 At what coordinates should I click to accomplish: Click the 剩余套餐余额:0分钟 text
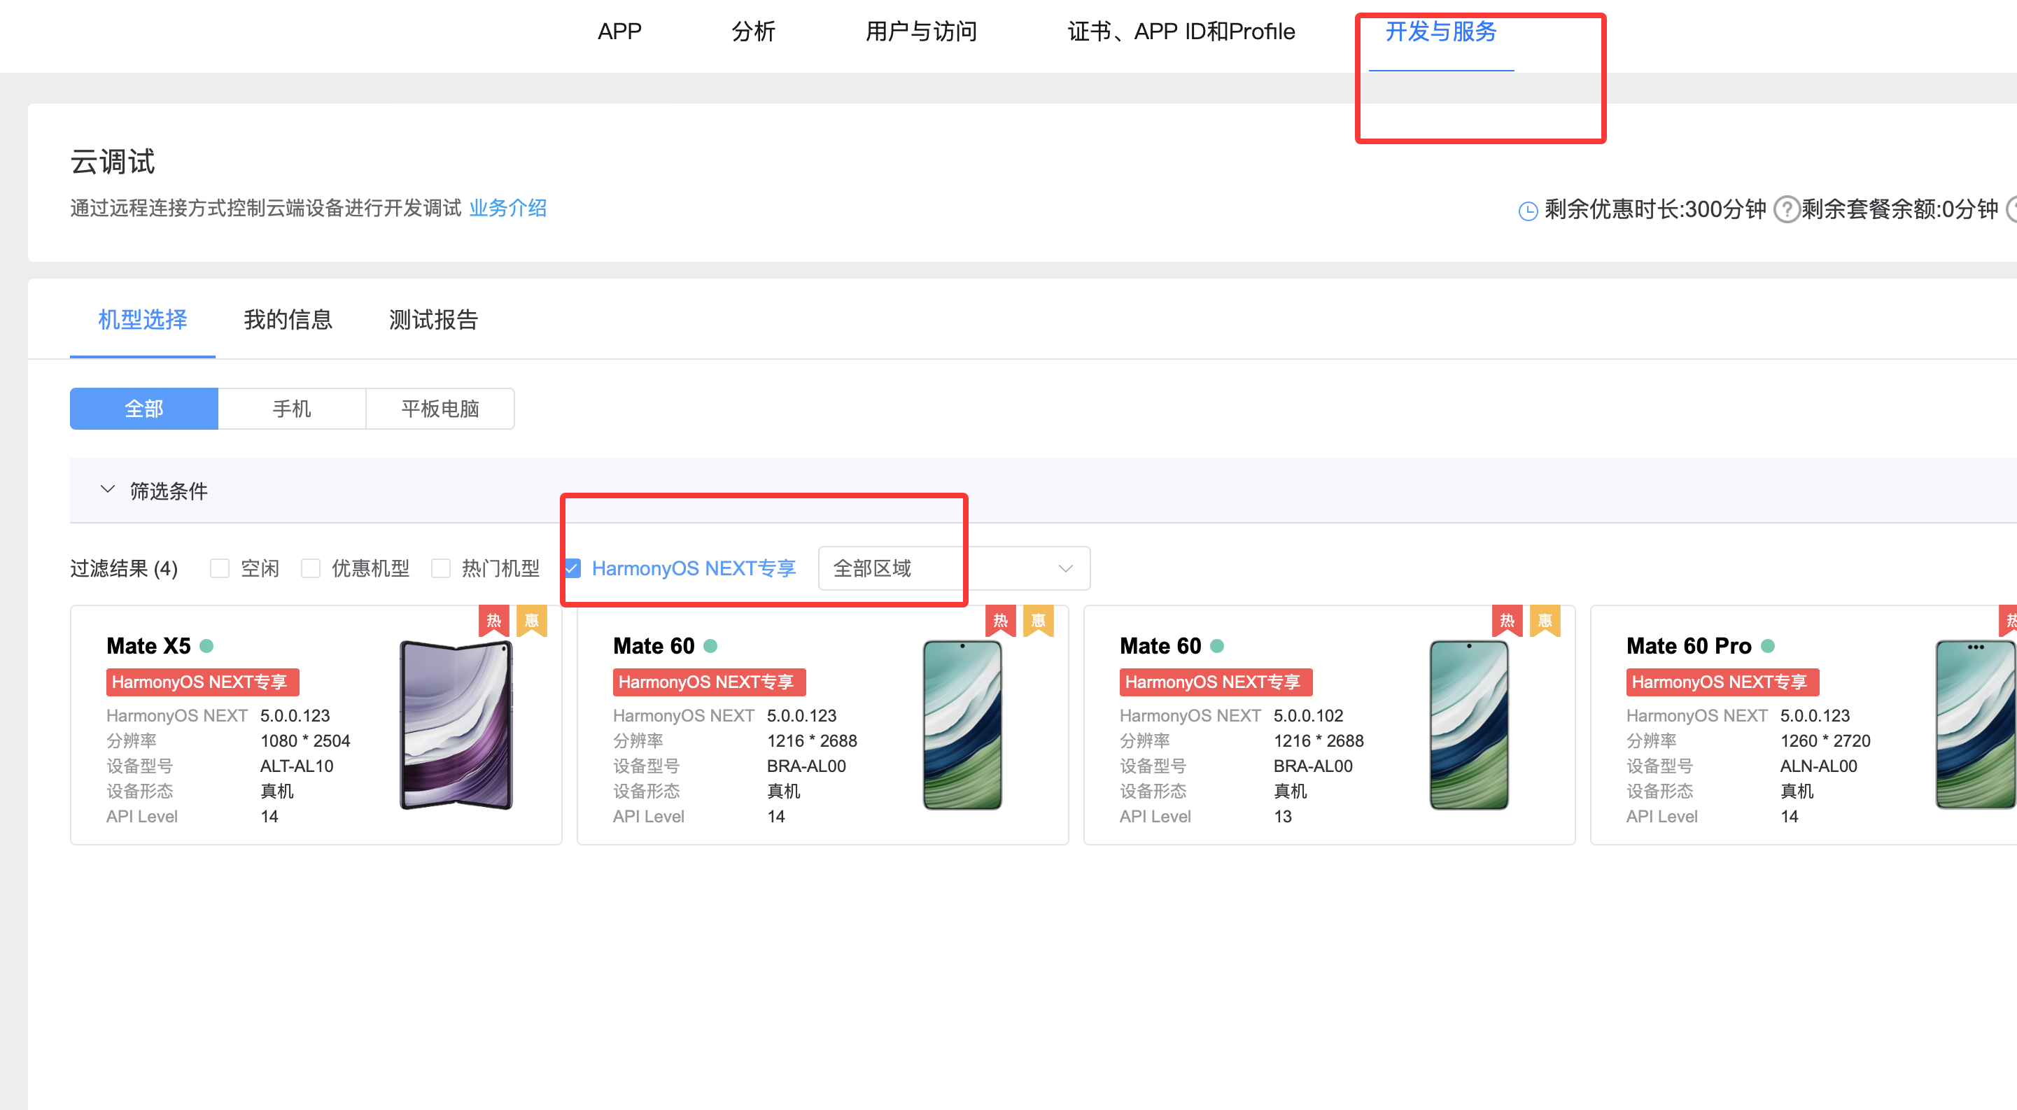coord(1899,209)
